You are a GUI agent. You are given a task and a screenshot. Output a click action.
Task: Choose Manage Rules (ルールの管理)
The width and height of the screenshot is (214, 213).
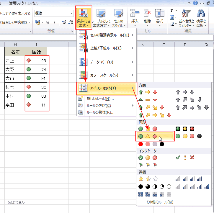pyautogui.click(x=107, y=112)
